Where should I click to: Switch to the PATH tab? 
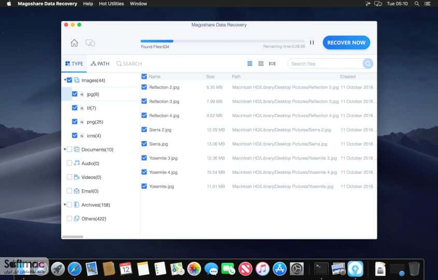[x=100, y=64]
